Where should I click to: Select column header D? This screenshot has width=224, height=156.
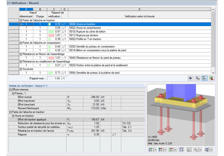point(65,9)
